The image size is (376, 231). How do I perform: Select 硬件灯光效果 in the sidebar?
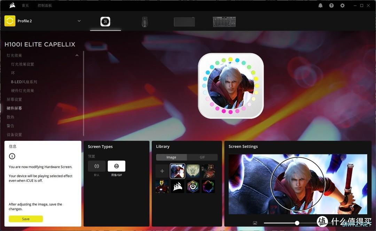pyautogui.click(x=23, y=91)
